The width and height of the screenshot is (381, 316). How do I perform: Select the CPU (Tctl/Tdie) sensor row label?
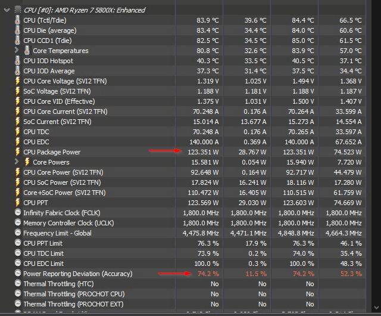tap(45, 20)
